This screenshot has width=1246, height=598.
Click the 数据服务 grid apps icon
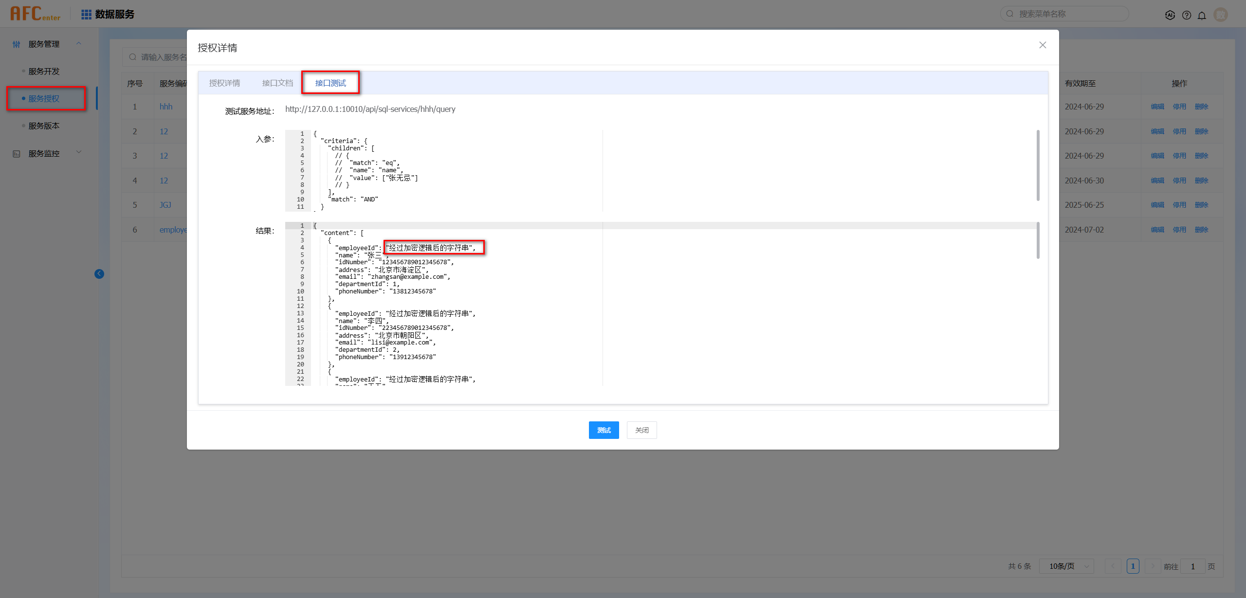tap(86, 15)
